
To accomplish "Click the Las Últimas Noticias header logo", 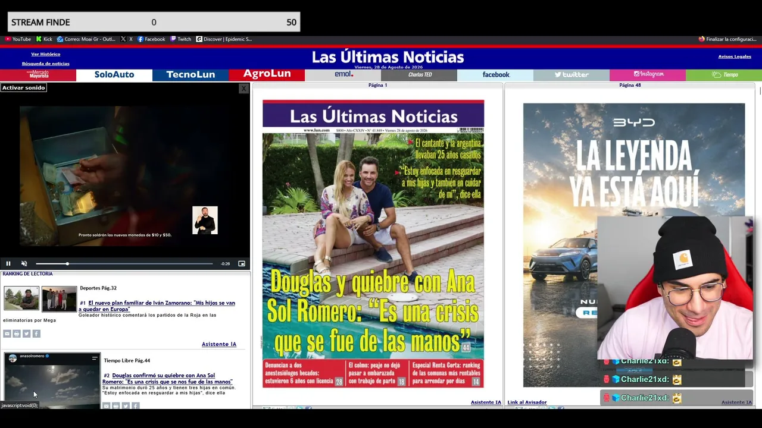I will click(388, 57).
